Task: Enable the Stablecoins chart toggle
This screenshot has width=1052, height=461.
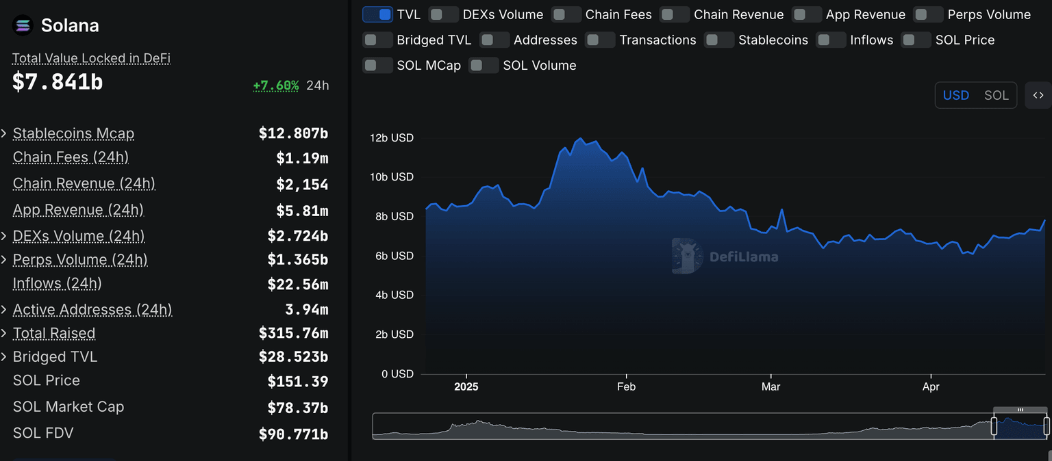Action: coord(718,40)
